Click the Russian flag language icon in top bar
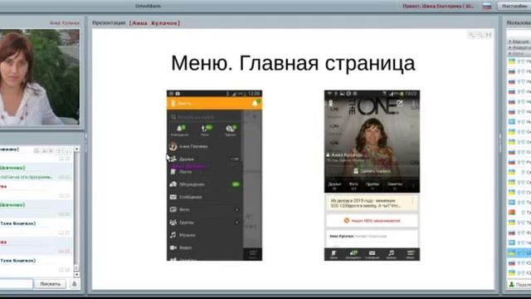The height and width of the screenshot is (299, 531). click(x=487, y=6)
